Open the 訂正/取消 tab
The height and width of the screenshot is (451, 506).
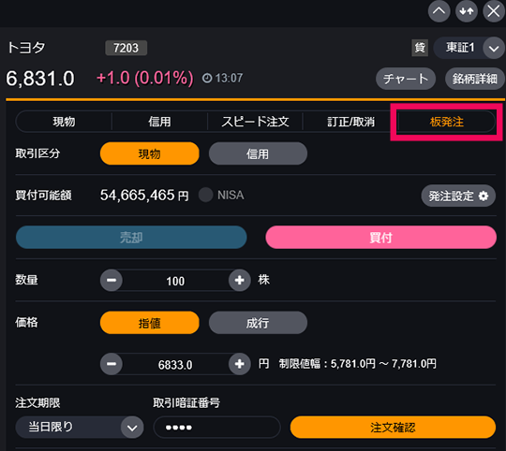[x=350, y=122]
